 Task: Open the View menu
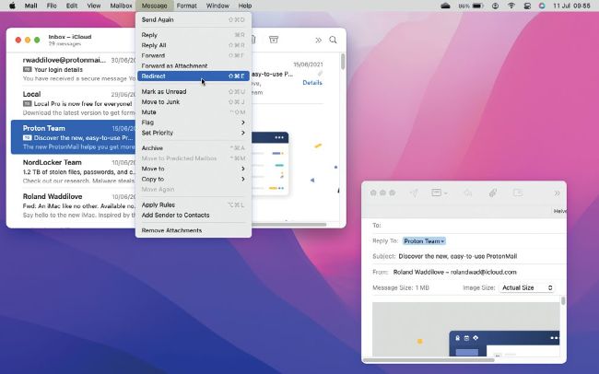click(x=94, y=6)
